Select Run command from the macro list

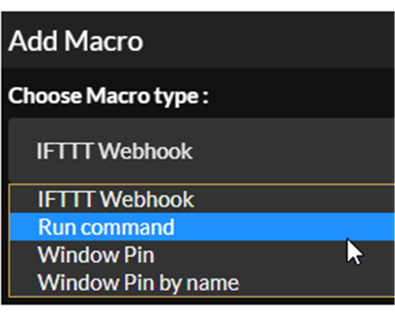(106, 227)
